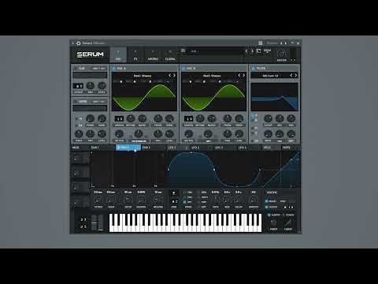Select the LFO 2 tab

tap(195, 148)
